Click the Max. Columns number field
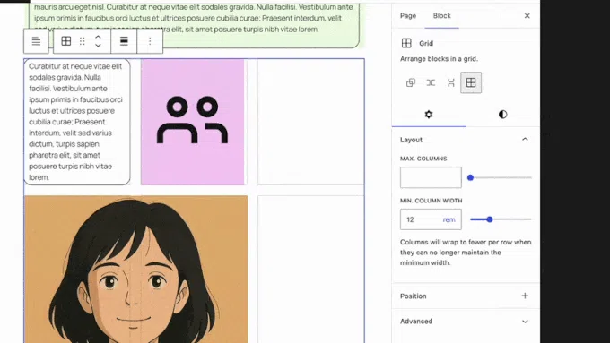The height and width of the screenshot is (343, 610). 431,177
